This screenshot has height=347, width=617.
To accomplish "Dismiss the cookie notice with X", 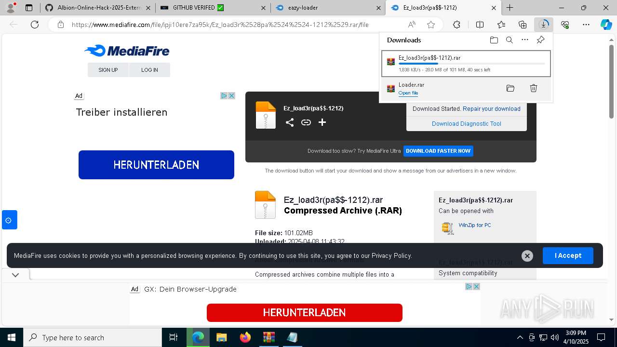I will click(527, 256).
